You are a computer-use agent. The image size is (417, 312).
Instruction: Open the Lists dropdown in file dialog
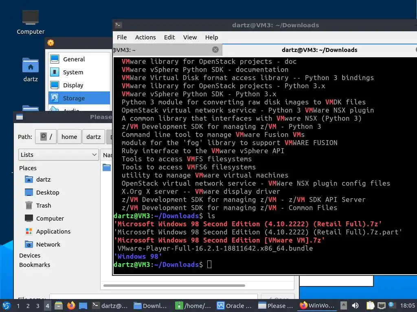coord(59,155)
